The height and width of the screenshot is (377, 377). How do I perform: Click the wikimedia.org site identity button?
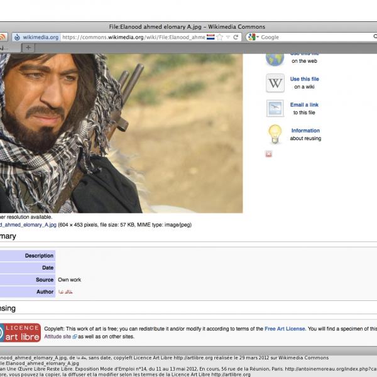(x=36, y=37)
